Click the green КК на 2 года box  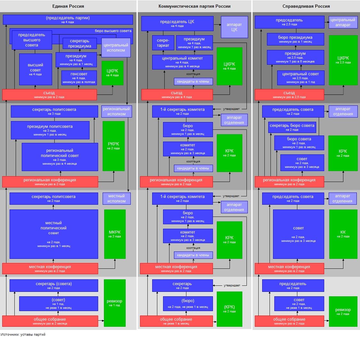[343, 234]
